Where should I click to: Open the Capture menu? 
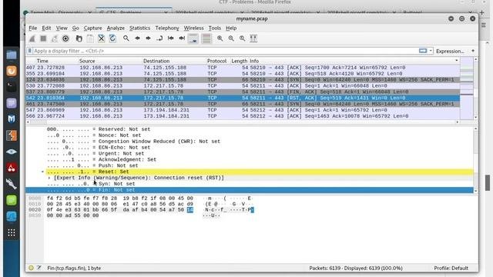coord(92,28)
